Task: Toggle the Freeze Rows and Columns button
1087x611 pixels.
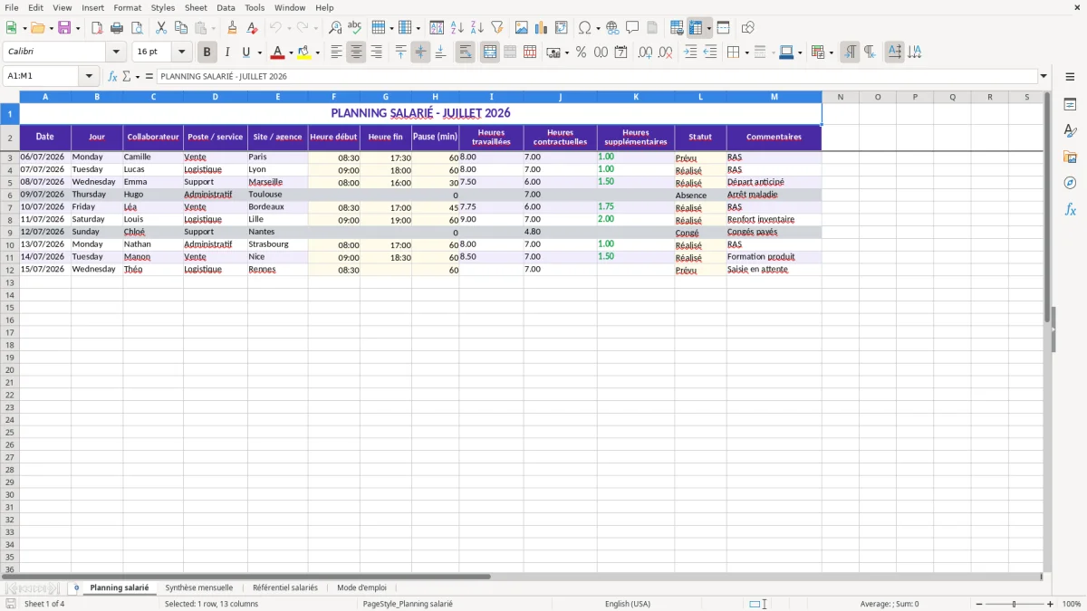Action: [696, 28]
